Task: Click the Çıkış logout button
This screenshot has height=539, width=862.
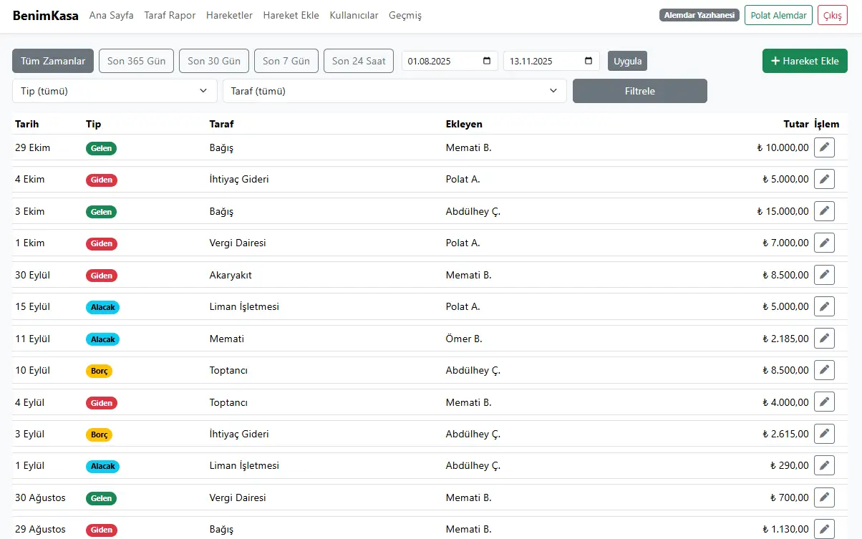Action: point(832,15)
